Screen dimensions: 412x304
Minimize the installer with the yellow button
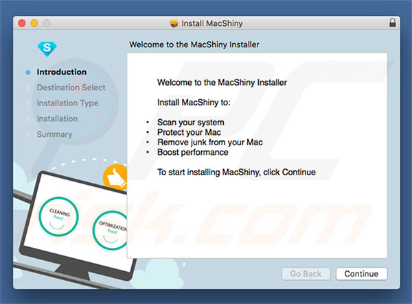[x=34, y=23]
